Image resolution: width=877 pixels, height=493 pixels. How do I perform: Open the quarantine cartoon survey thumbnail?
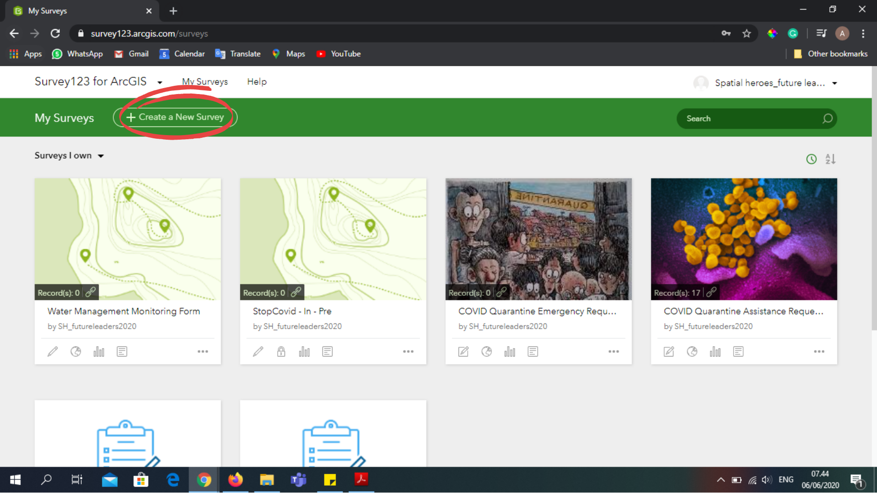(x=539, y=239)
